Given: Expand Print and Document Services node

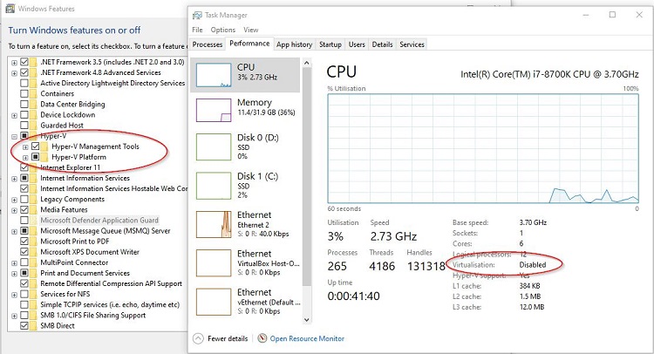Looking at the screenshot, I should tap(14, 274).
